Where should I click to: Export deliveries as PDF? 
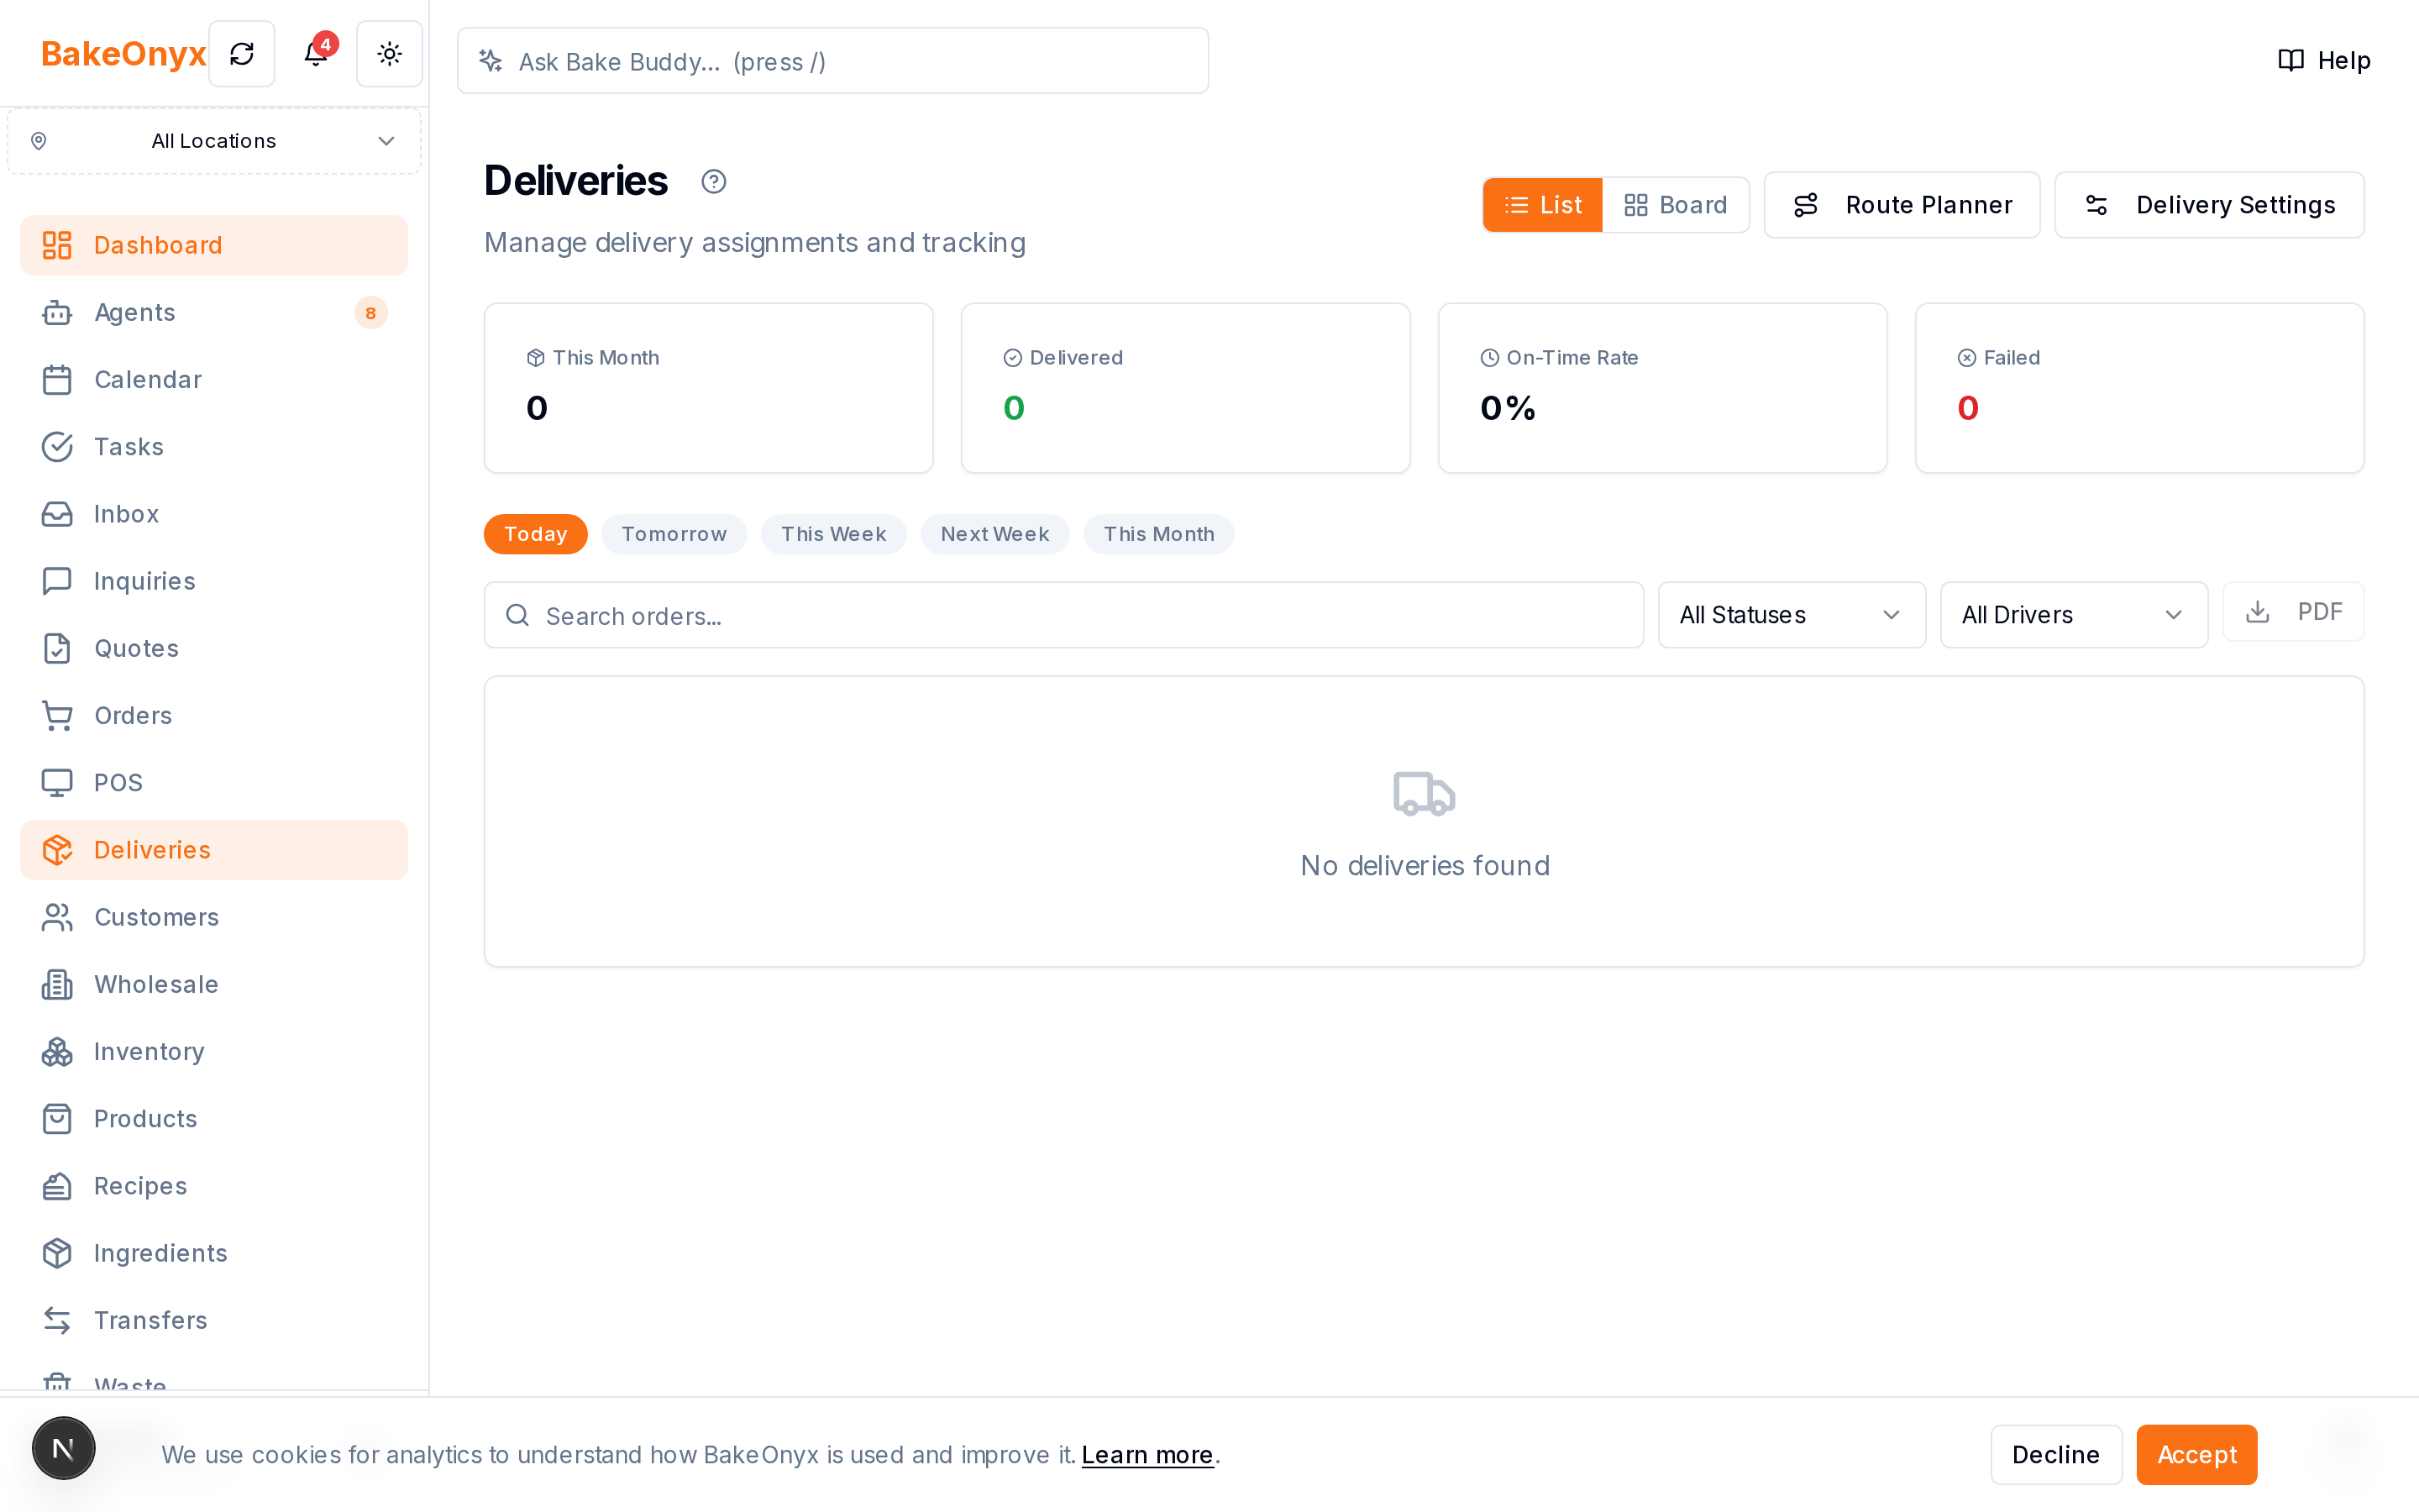pyautogui.click(x=2293, y=611)
